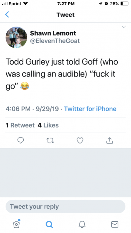Open the Twitter for iPhone source link
The image size is (131, 233).
point(90,109)
